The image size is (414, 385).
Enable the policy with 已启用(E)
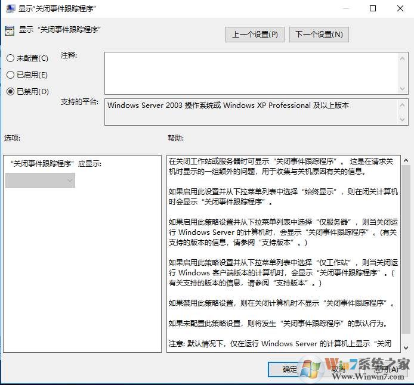[10, 75]
